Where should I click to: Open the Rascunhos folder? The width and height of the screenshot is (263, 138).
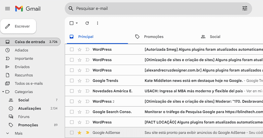24,75
